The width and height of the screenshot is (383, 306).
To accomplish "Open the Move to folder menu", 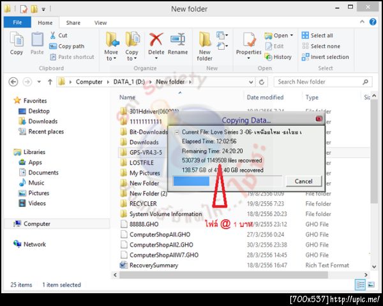I will point(111,46).
